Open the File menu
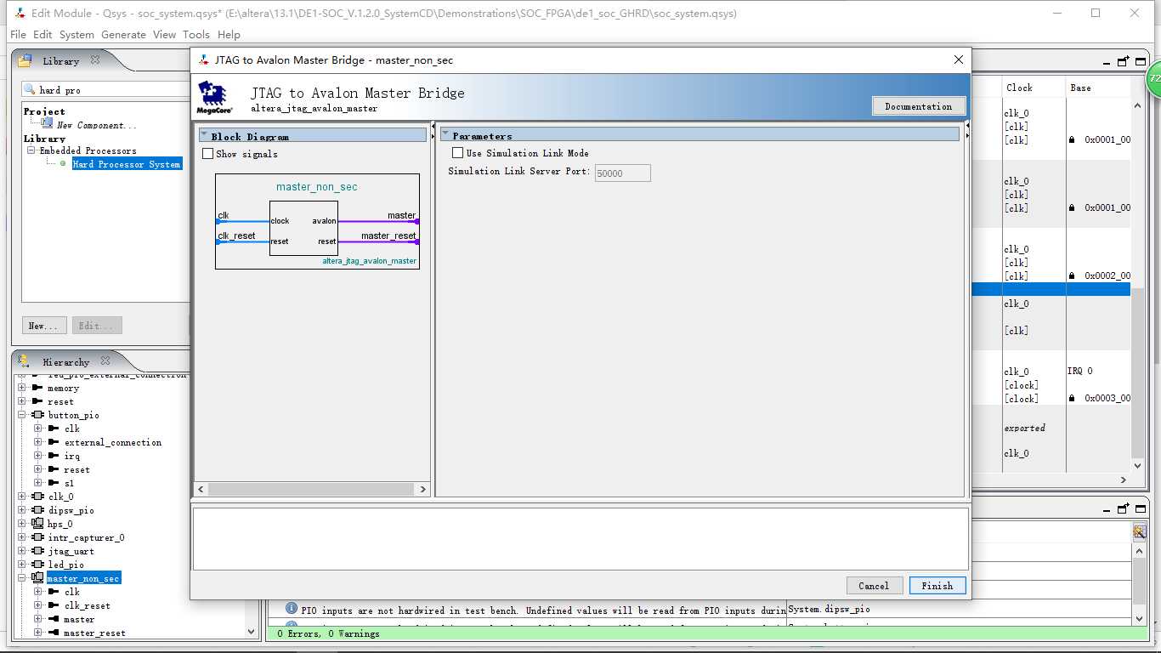This screenshot has height=653, width=1161. [x=18, y=35]
